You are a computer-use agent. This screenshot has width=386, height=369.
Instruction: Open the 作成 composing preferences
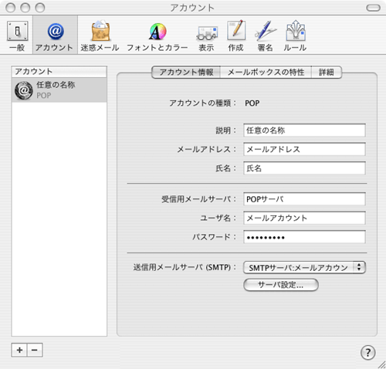click(x=235, y=36)
